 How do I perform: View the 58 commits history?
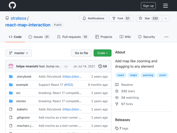click(103, 66)
